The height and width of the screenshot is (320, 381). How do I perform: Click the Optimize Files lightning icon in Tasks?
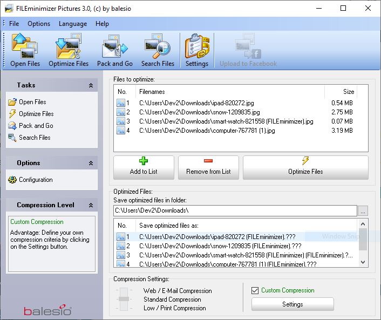[12, 114]
